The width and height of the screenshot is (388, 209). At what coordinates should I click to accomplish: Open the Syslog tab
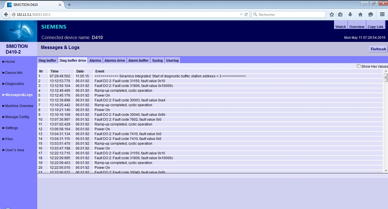point(157,60)
